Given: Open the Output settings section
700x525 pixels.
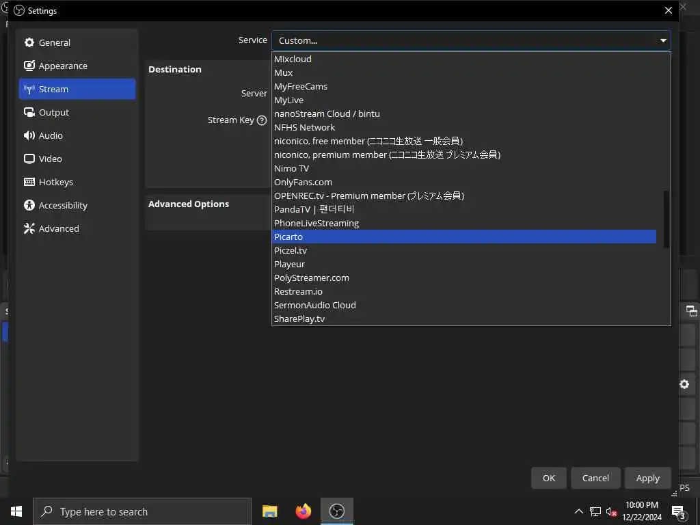Looking at the screenshot, I should 77,112.
